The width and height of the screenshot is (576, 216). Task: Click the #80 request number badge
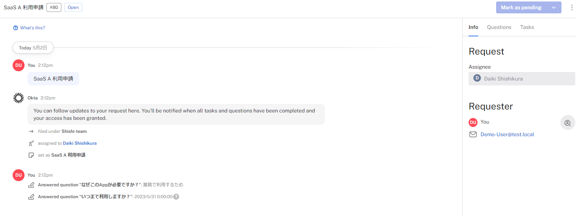click(x=54, y=7)
